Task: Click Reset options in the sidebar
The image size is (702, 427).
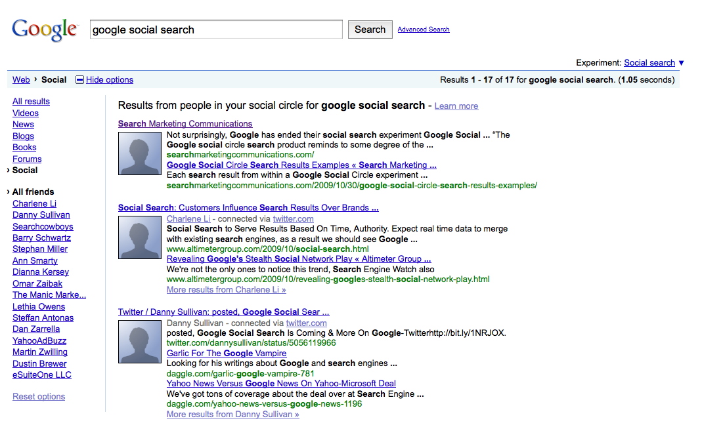Action: pos(39,396)
